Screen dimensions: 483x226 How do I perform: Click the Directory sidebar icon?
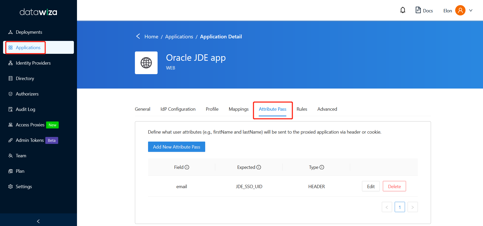[11, 79]
